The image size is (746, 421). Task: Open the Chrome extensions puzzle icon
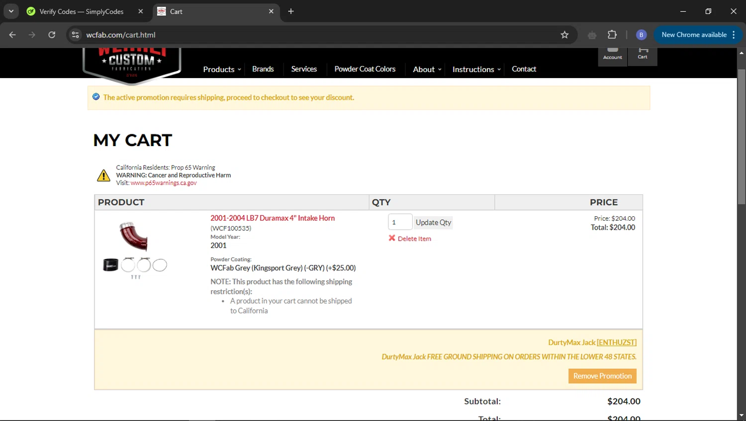[x=612, y=35]
